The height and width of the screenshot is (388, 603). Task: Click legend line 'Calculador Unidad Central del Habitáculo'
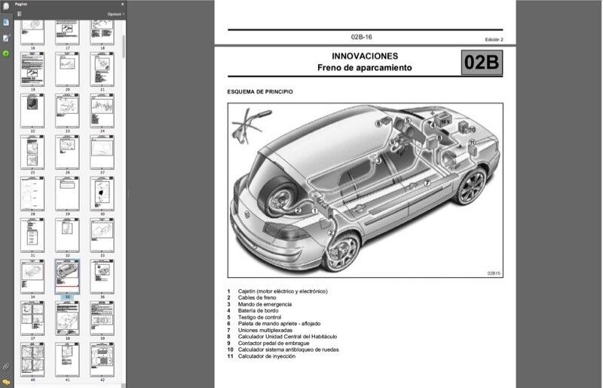pyautogui.click(x=287, y=337)
